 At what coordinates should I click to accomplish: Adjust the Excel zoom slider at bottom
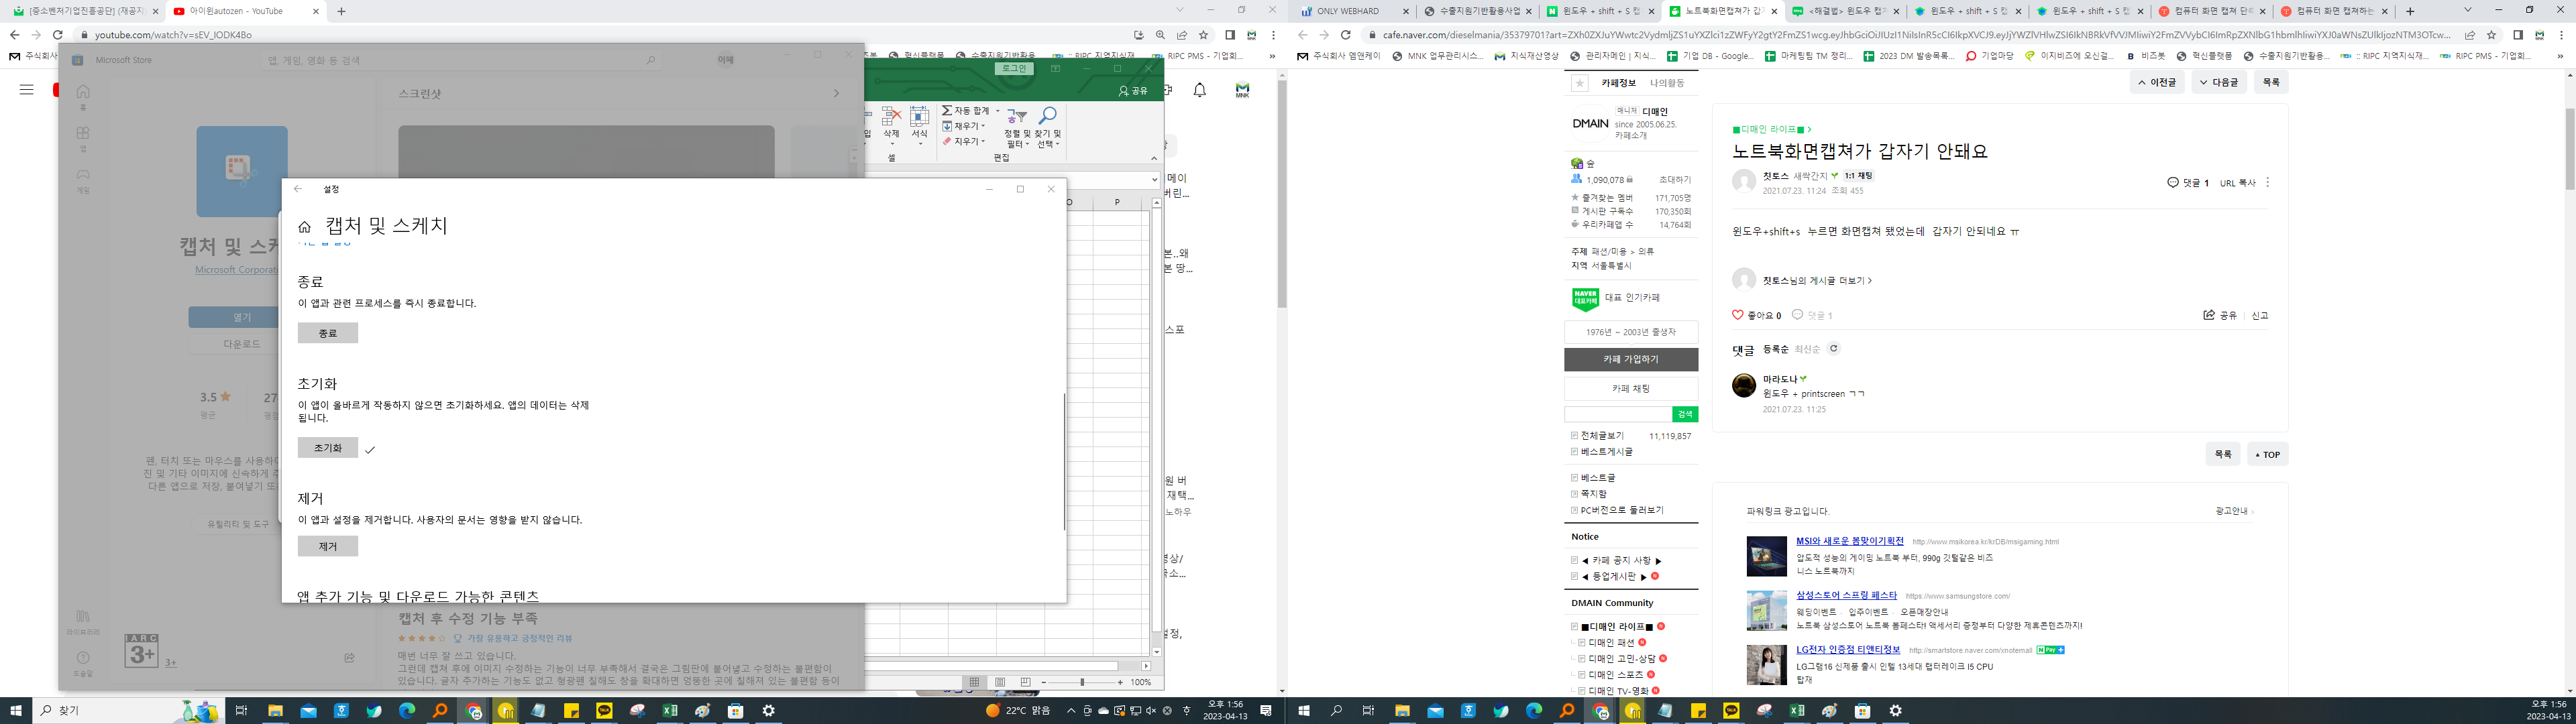tap(1082, 682)
